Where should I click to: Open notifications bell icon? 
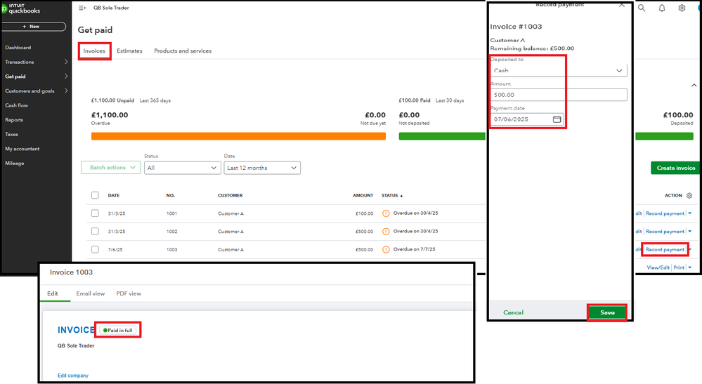pyautogui.click(x=662, y=8)
